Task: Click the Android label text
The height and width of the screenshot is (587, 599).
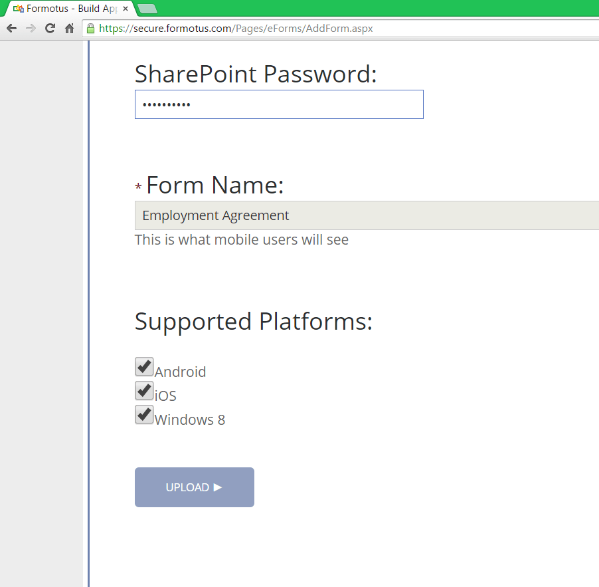Action: [181, 372]
